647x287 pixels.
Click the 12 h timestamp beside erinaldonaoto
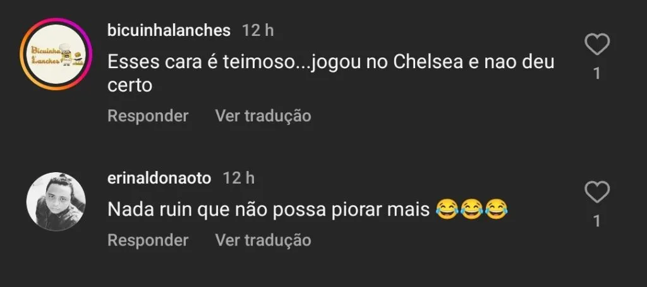239,178
